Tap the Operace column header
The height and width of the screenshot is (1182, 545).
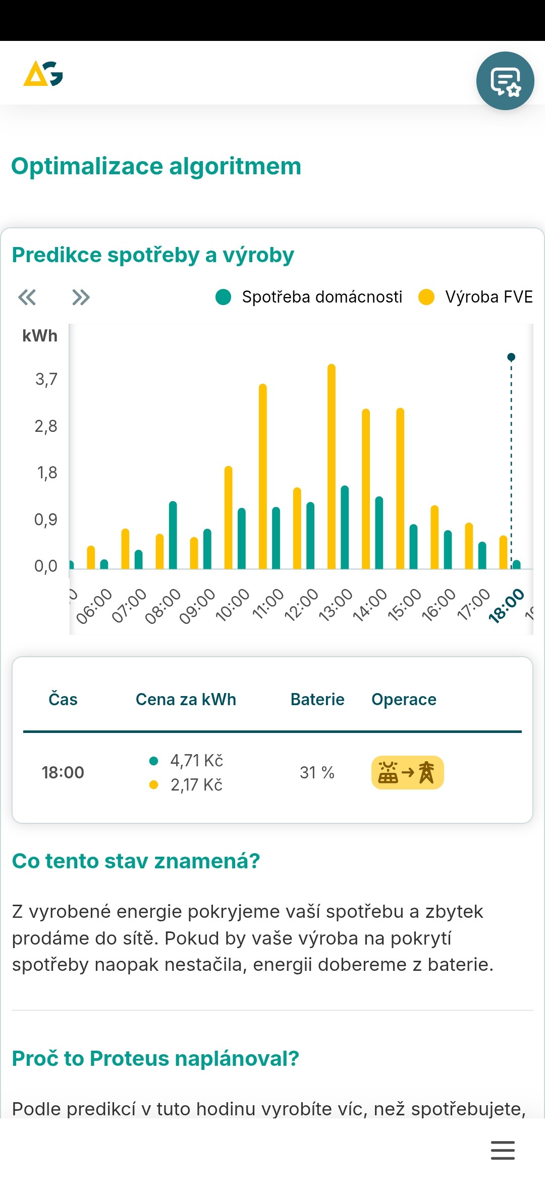tap(404, 700)
